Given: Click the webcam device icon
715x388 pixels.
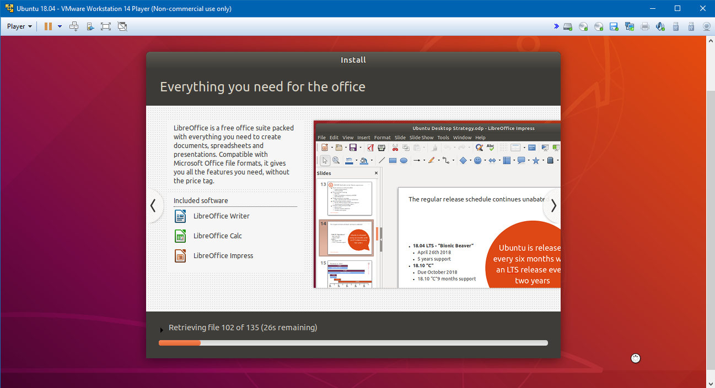Looking at the screenshot, I should point(707,26).
